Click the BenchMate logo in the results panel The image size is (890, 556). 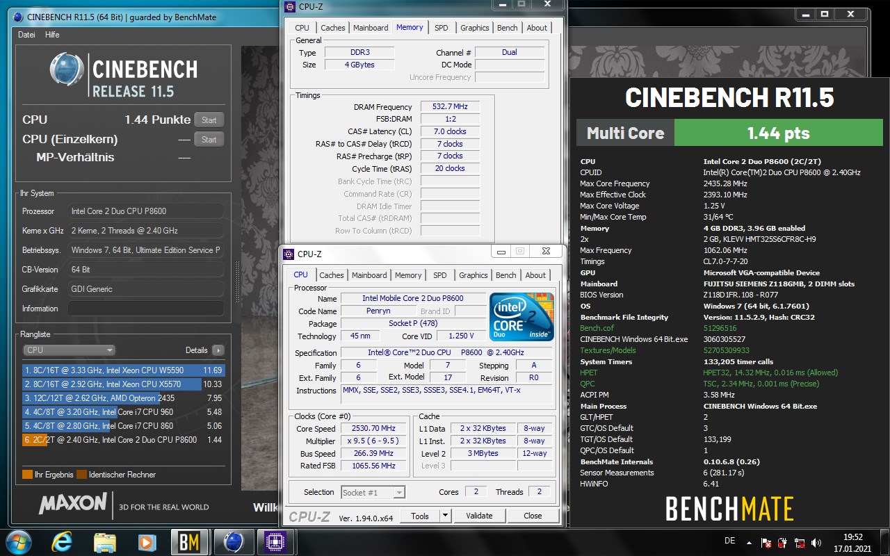point(730,508)
